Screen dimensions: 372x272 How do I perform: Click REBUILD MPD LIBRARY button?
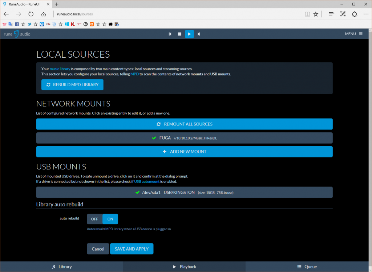click(72, 85)
